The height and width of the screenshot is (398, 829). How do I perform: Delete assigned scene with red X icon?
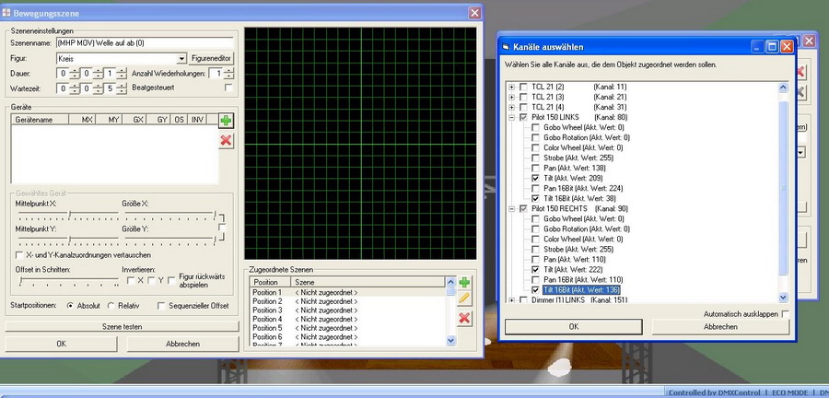465,317
